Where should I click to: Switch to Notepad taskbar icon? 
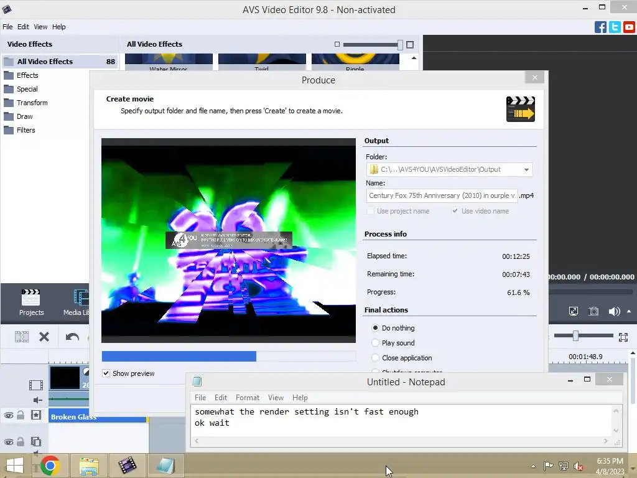point(165,466)
